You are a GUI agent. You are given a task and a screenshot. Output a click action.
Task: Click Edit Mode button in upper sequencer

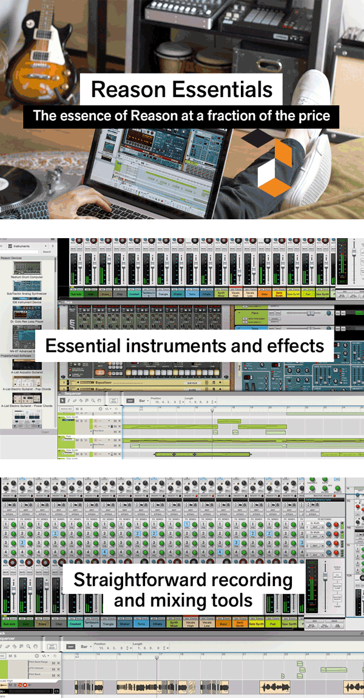click(x=114, y=401)
